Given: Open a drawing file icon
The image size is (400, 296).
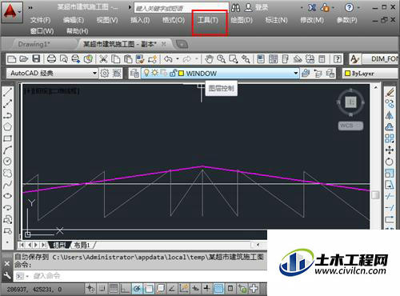Looking at the screenshot, I should 24,59.
